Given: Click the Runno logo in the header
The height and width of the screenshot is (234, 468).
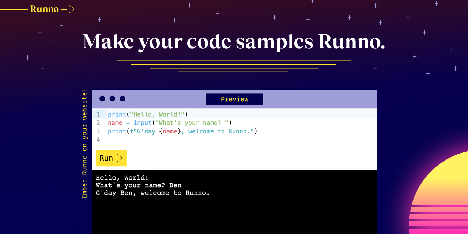Looking at the screenshot, I should [44, 9].
